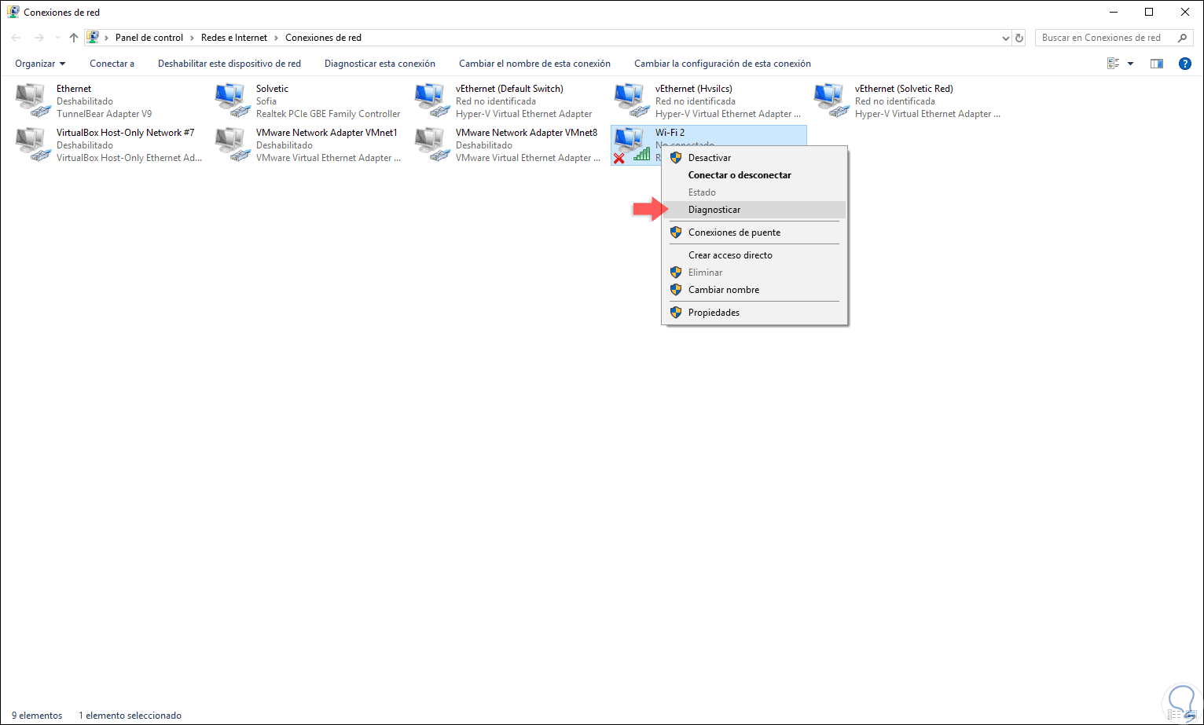The height and width of the screenshot is (725, 1204).
Task: Click the 'VirtualBox Host-Only Network #7' label
Action: point(125,133)
